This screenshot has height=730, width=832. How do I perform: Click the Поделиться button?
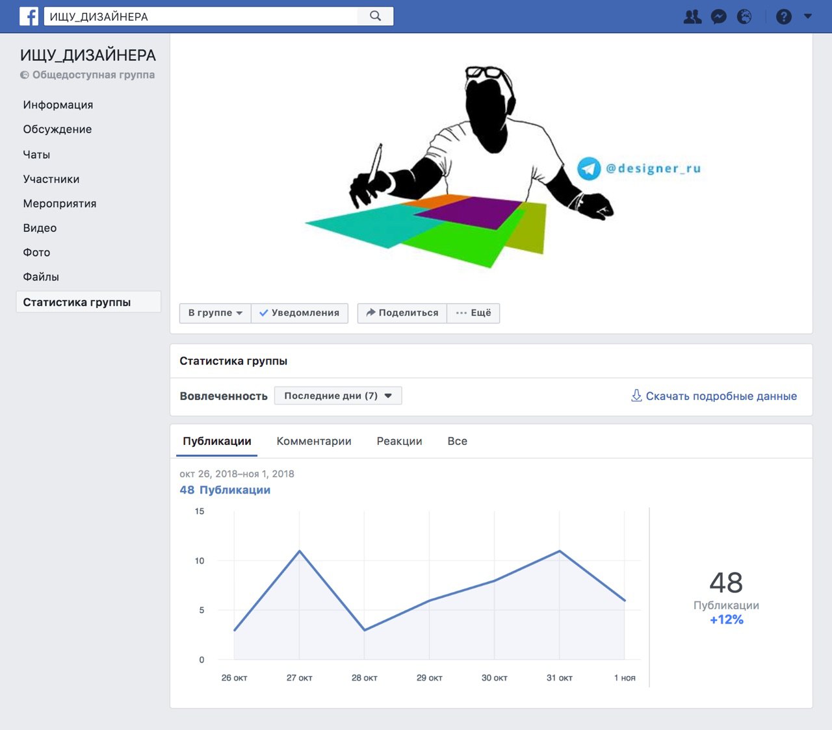[x=402, y=313]
